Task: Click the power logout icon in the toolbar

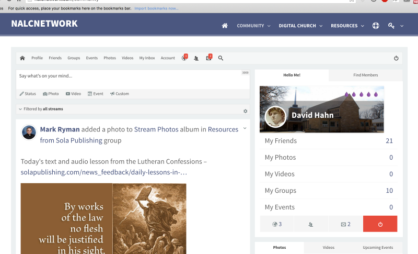Action: pos(396,58)
